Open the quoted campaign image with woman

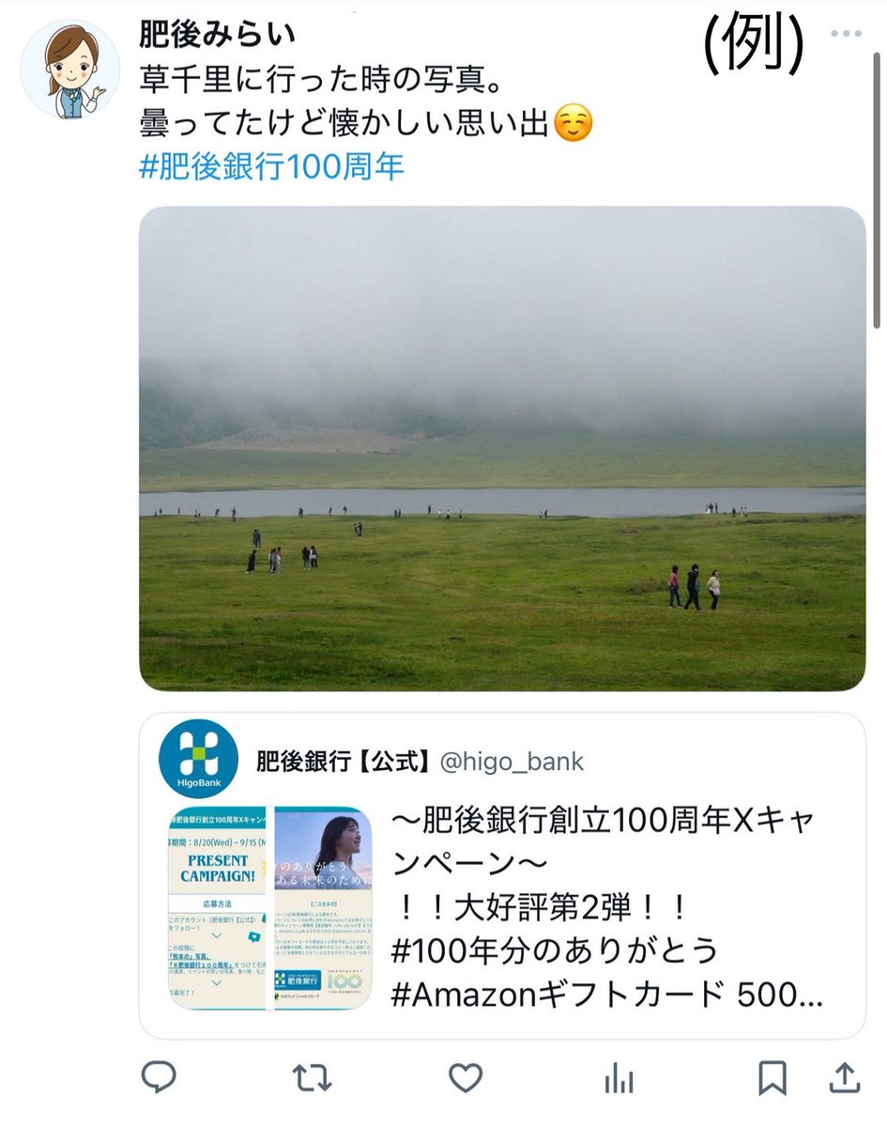[x=323, y=907]
